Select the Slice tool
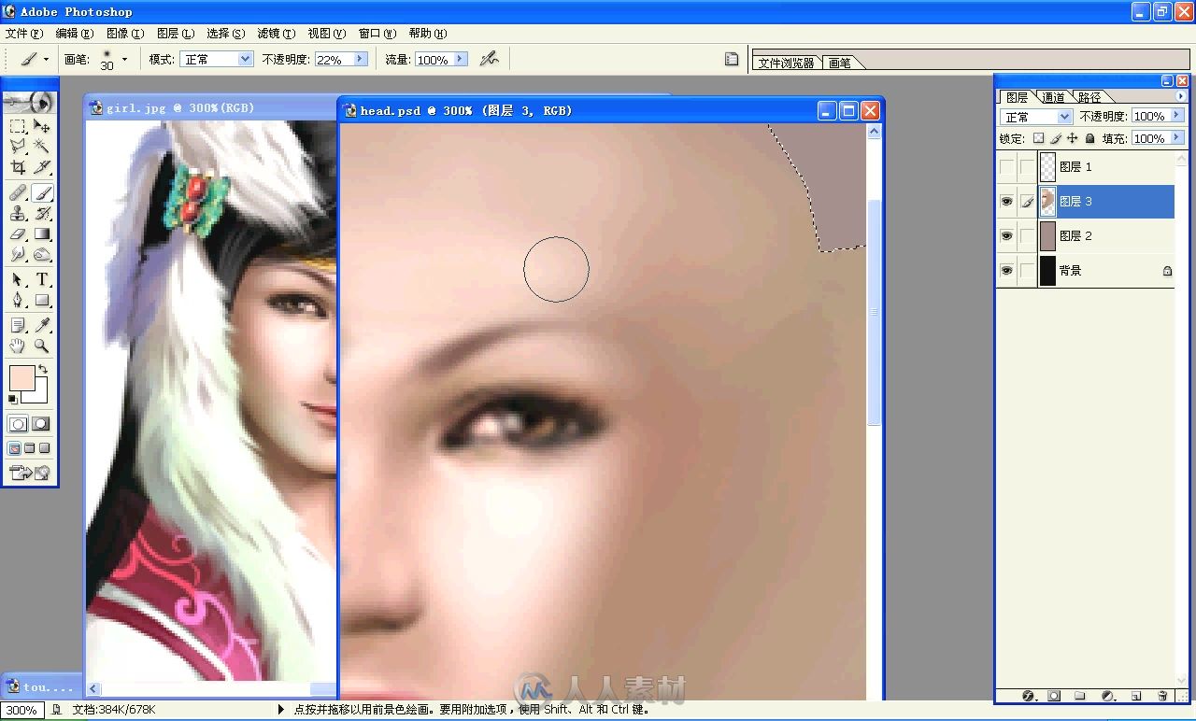1196x721 pixels. 42,167
